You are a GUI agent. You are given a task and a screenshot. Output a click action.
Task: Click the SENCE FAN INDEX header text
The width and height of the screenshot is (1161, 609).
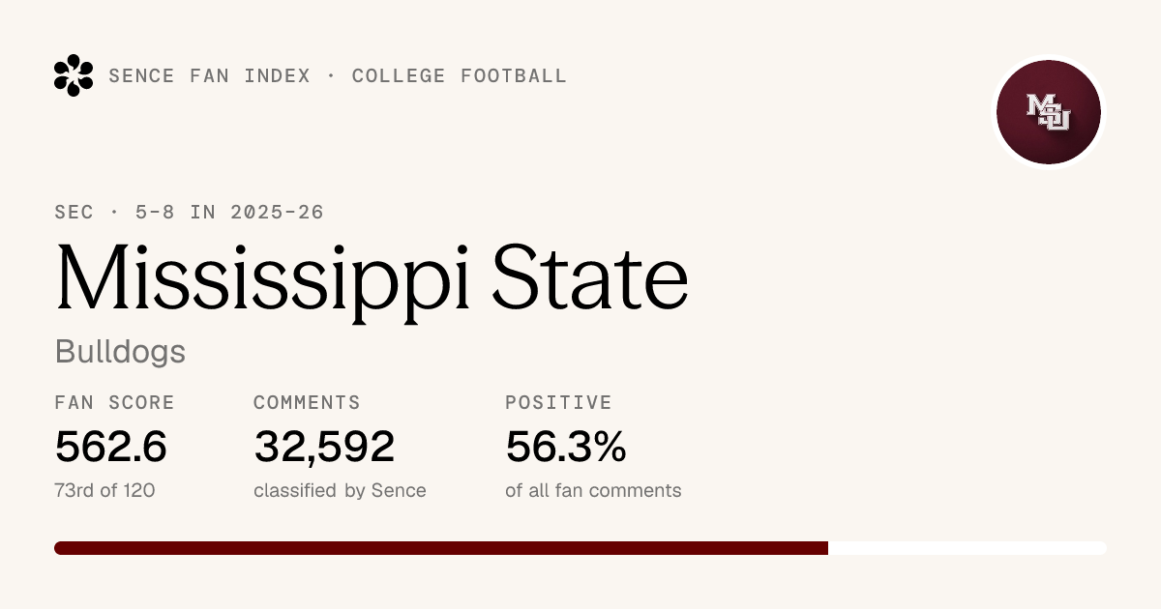(x=210, y=76)
